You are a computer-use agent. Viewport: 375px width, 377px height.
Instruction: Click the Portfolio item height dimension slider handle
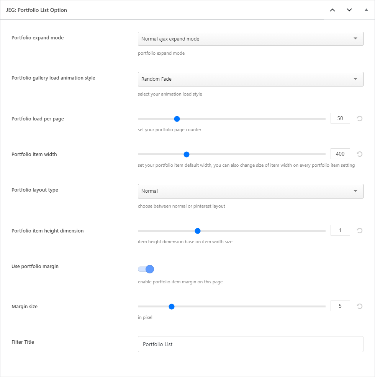click(198, 231)
